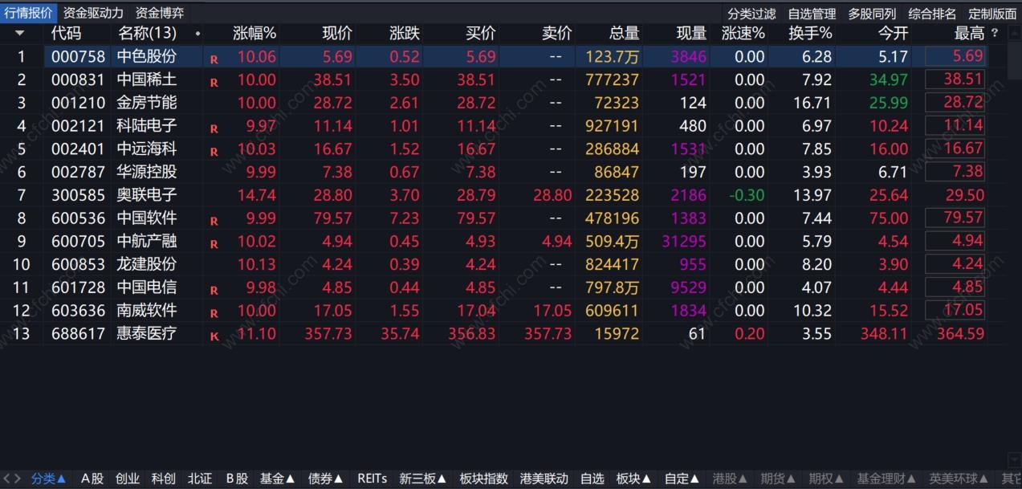Sort by the 今开 column header
1022x489 pixels.
893,34
